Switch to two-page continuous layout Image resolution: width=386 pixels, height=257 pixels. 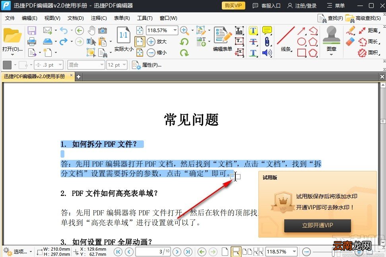(x=258, y=251)
